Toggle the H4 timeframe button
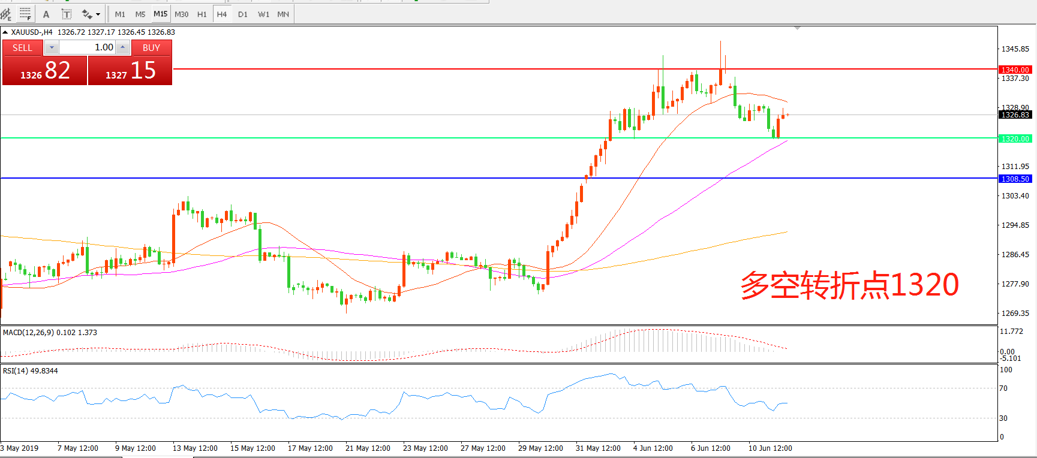This screenshot has width=1037, height=458. point(221,14)
